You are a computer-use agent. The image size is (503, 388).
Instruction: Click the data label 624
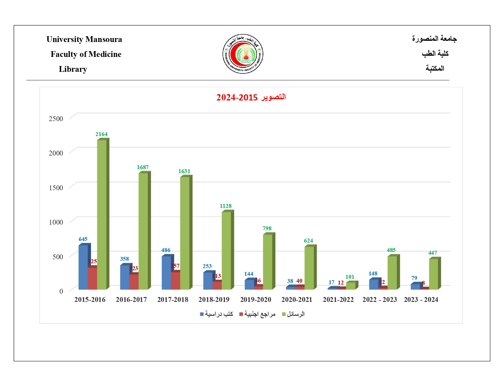click(x=308, y=241)
